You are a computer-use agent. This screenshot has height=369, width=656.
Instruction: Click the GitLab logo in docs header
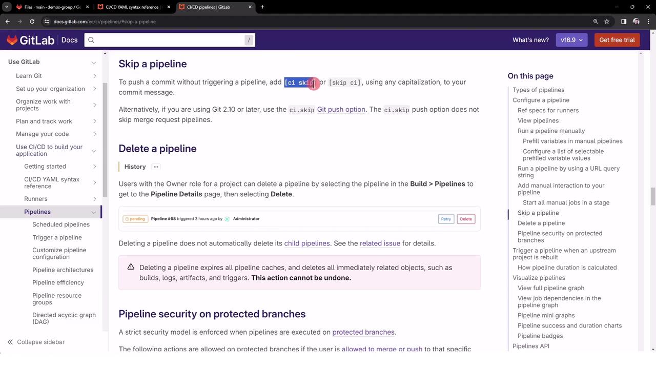pos(30,40)
